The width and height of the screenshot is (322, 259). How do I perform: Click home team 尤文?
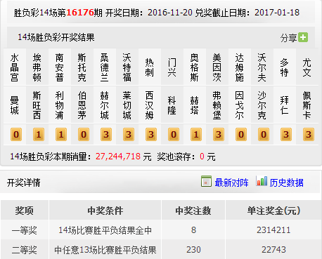307,67
